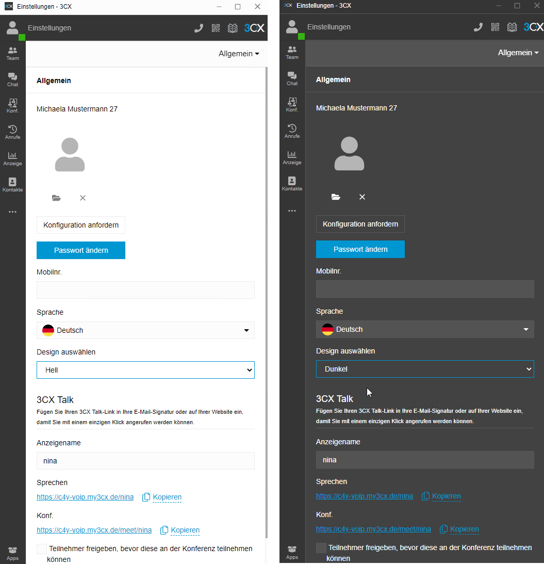The image size is (544, 564).
Task: Open Apps in the light window sidebar
Action: (x=12, y=554)
